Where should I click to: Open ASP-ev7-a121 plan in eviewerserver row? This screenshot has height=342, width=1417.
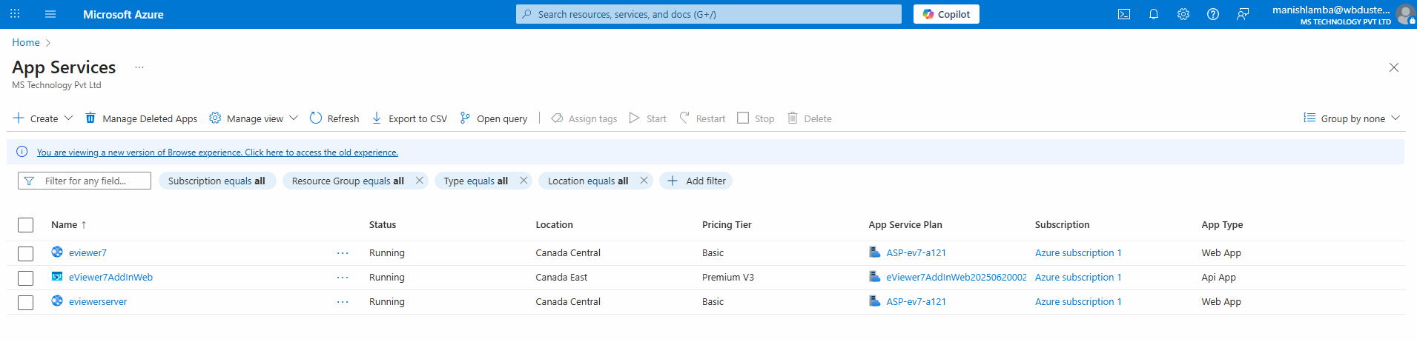click(x=916, y=301)
